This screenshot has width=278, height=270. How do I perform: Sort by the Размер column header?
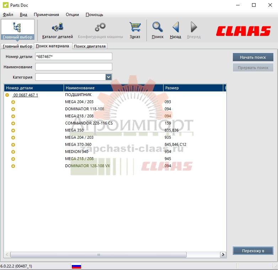click(x=193, y=88)
